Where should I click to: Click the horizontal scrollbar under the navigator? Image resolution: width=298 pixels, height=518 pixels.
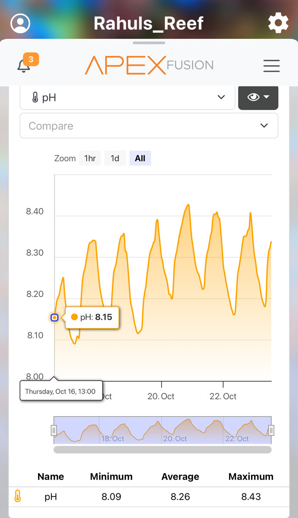tap(163, 450)
